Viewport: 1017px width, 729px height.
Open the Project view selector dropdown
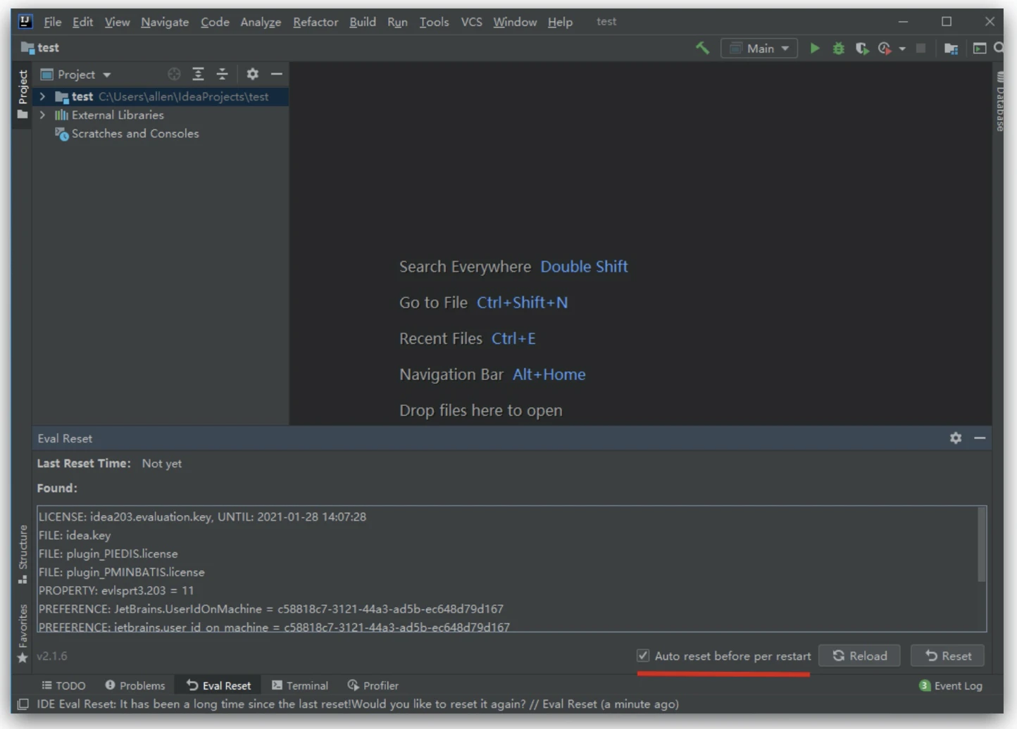point(76,74)
